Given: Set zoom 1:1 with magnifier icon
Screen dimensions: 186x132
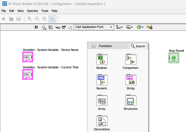Looking at the screenshot, I should point(44,19).
